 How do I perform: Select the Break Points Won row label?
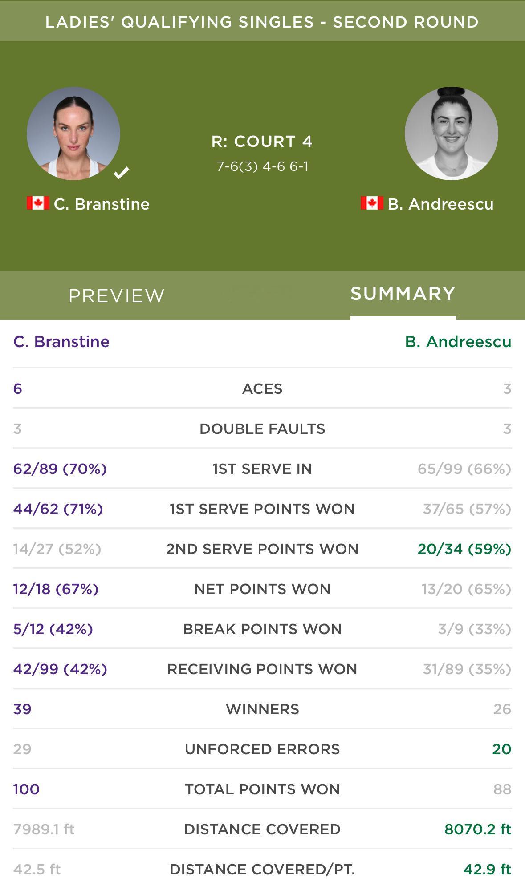(262, 629)
